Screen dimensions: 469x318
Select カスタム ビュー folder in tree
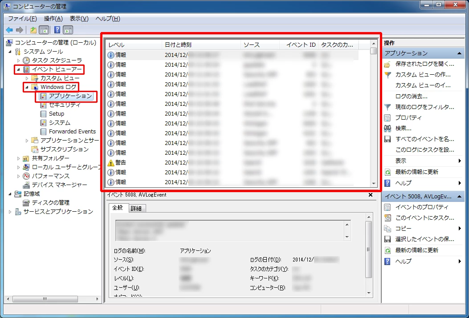(x=60, y=78)
